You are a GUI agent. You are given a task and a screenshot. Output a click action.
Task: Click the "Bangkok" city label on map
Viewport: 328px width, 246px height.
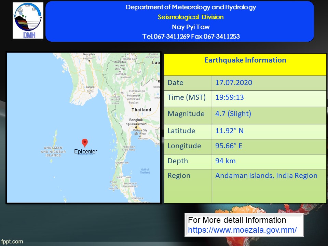coord(136,120)
